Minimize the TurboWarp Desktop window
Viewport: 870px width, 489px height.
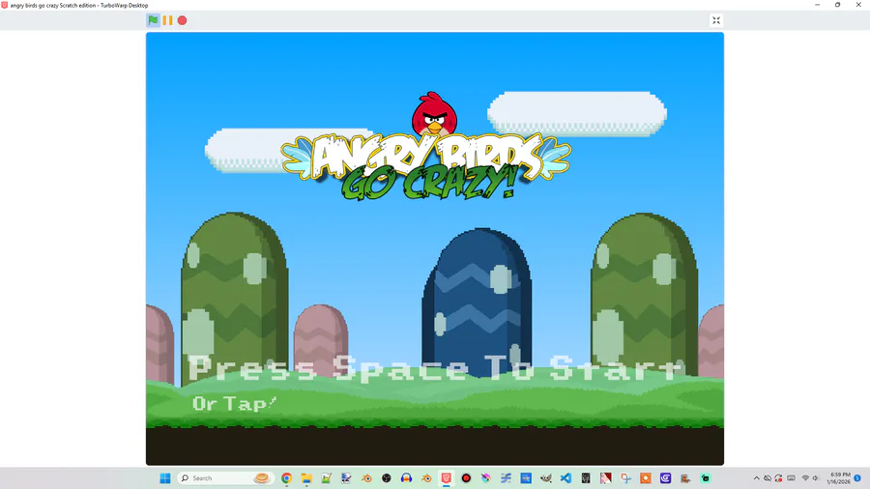click(x=817, y=5)
